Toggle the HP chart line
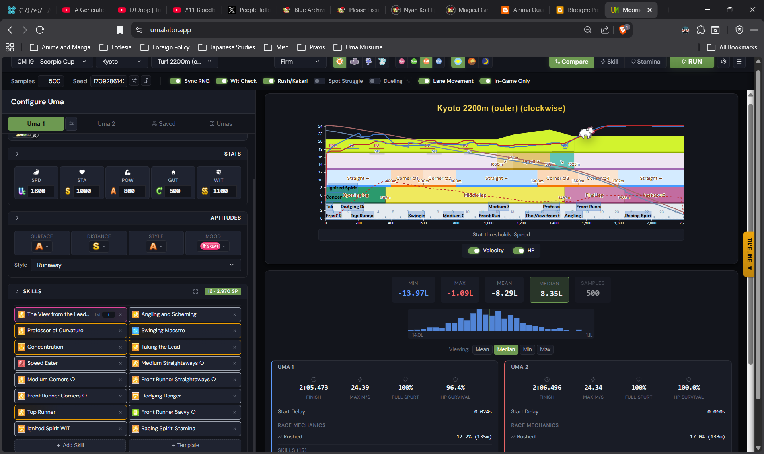This screenshot has height=454, width=764. [x=518, y=251]
